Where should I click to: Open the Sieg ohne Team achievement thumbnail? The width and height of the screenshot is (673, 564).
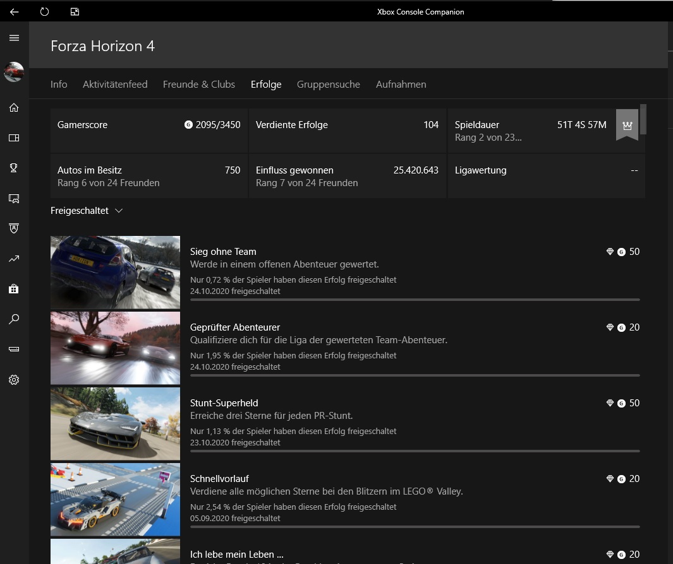[115, 272]
